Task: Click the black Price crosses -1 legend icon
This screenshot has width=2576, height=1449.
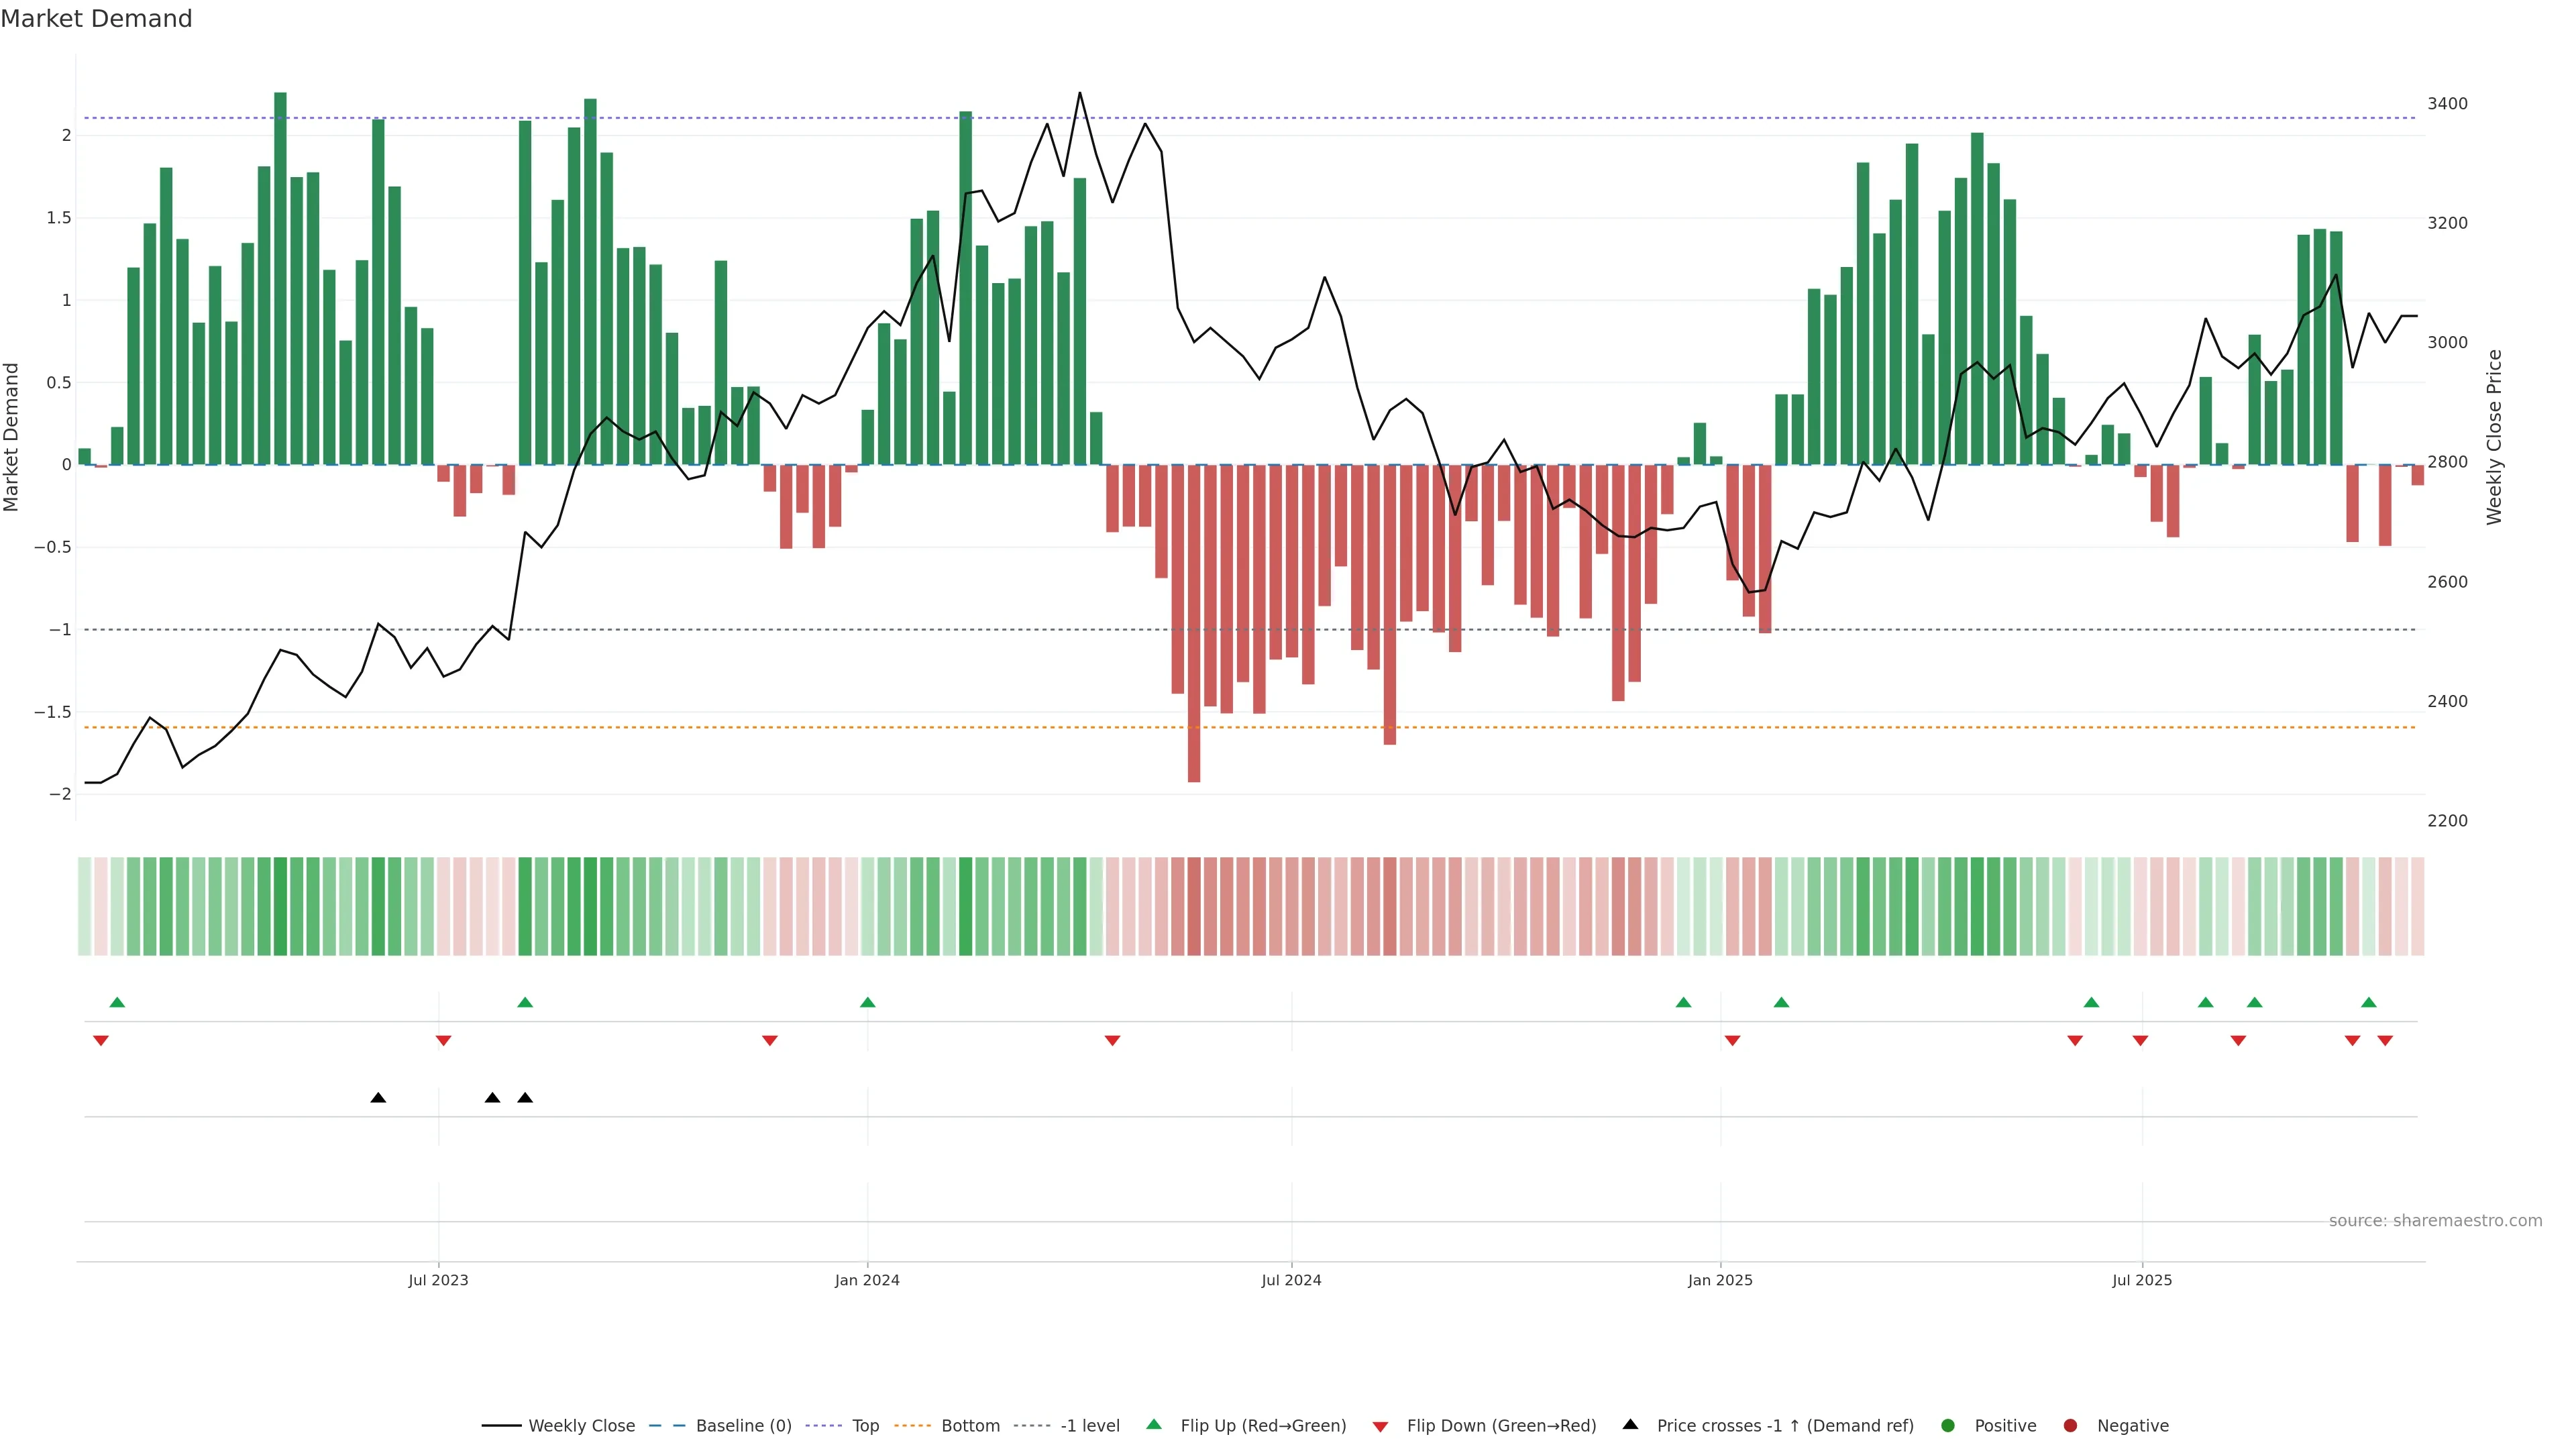Action: point(1630,1425)
